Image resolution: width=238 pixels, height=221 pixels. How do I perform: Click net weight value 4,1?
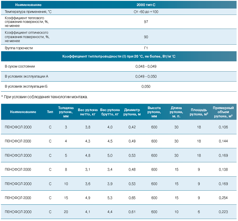pos(88,212)
